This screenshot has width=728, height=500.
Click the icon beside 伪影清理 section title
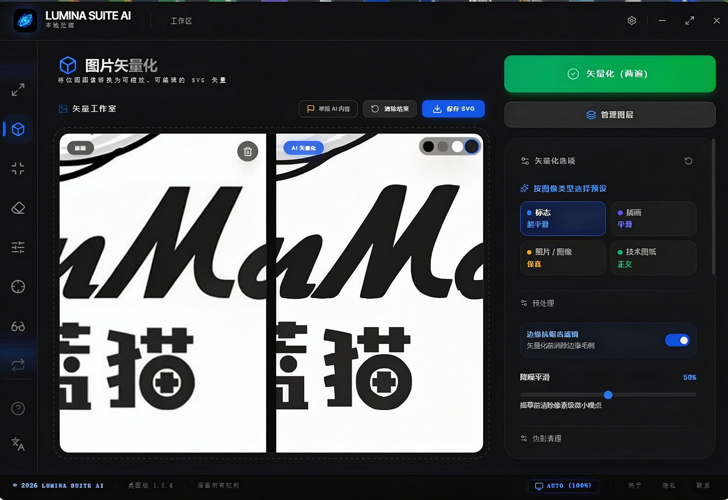[524, 438]
